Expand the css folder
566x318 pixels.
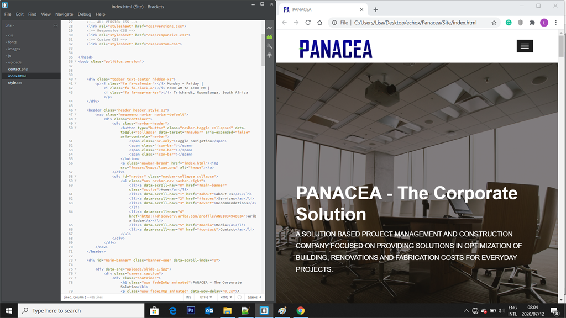(11, 35)
